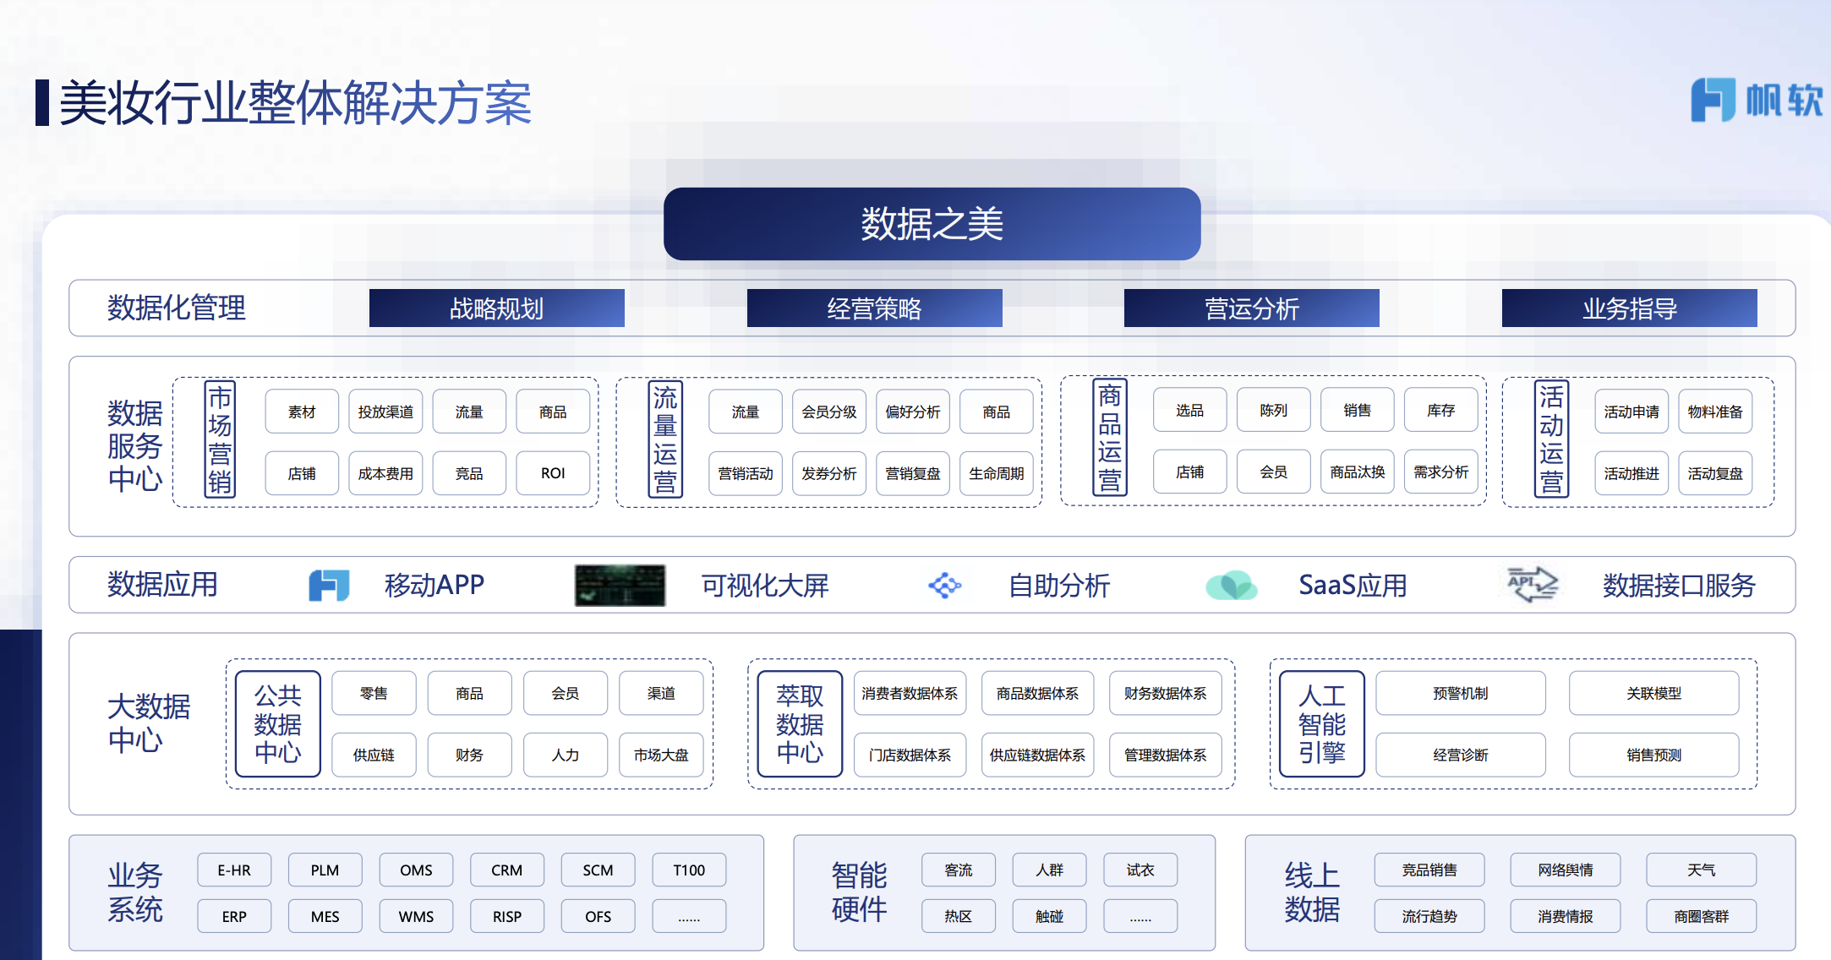
Task: Click the mobile APP FanRuan icon
Action: click(329, 585)
